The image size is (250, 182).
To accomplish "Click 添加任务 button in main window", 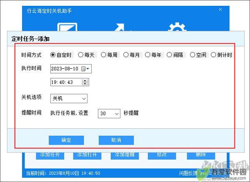I will pyautogui.click(x=50, y=156).
